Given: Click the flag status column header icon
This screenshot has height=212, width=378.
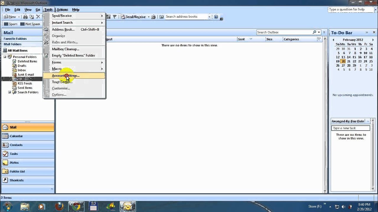Looking at the screenshot, I should coord(319,39).
